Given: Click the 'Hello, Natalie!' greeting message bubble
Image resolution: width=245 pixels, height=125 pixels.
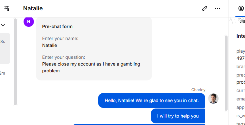Looking at the screenshot, I should point(152,100).
